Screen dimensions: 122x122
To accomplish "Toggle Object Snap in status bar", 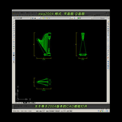I will coord(52,111).
